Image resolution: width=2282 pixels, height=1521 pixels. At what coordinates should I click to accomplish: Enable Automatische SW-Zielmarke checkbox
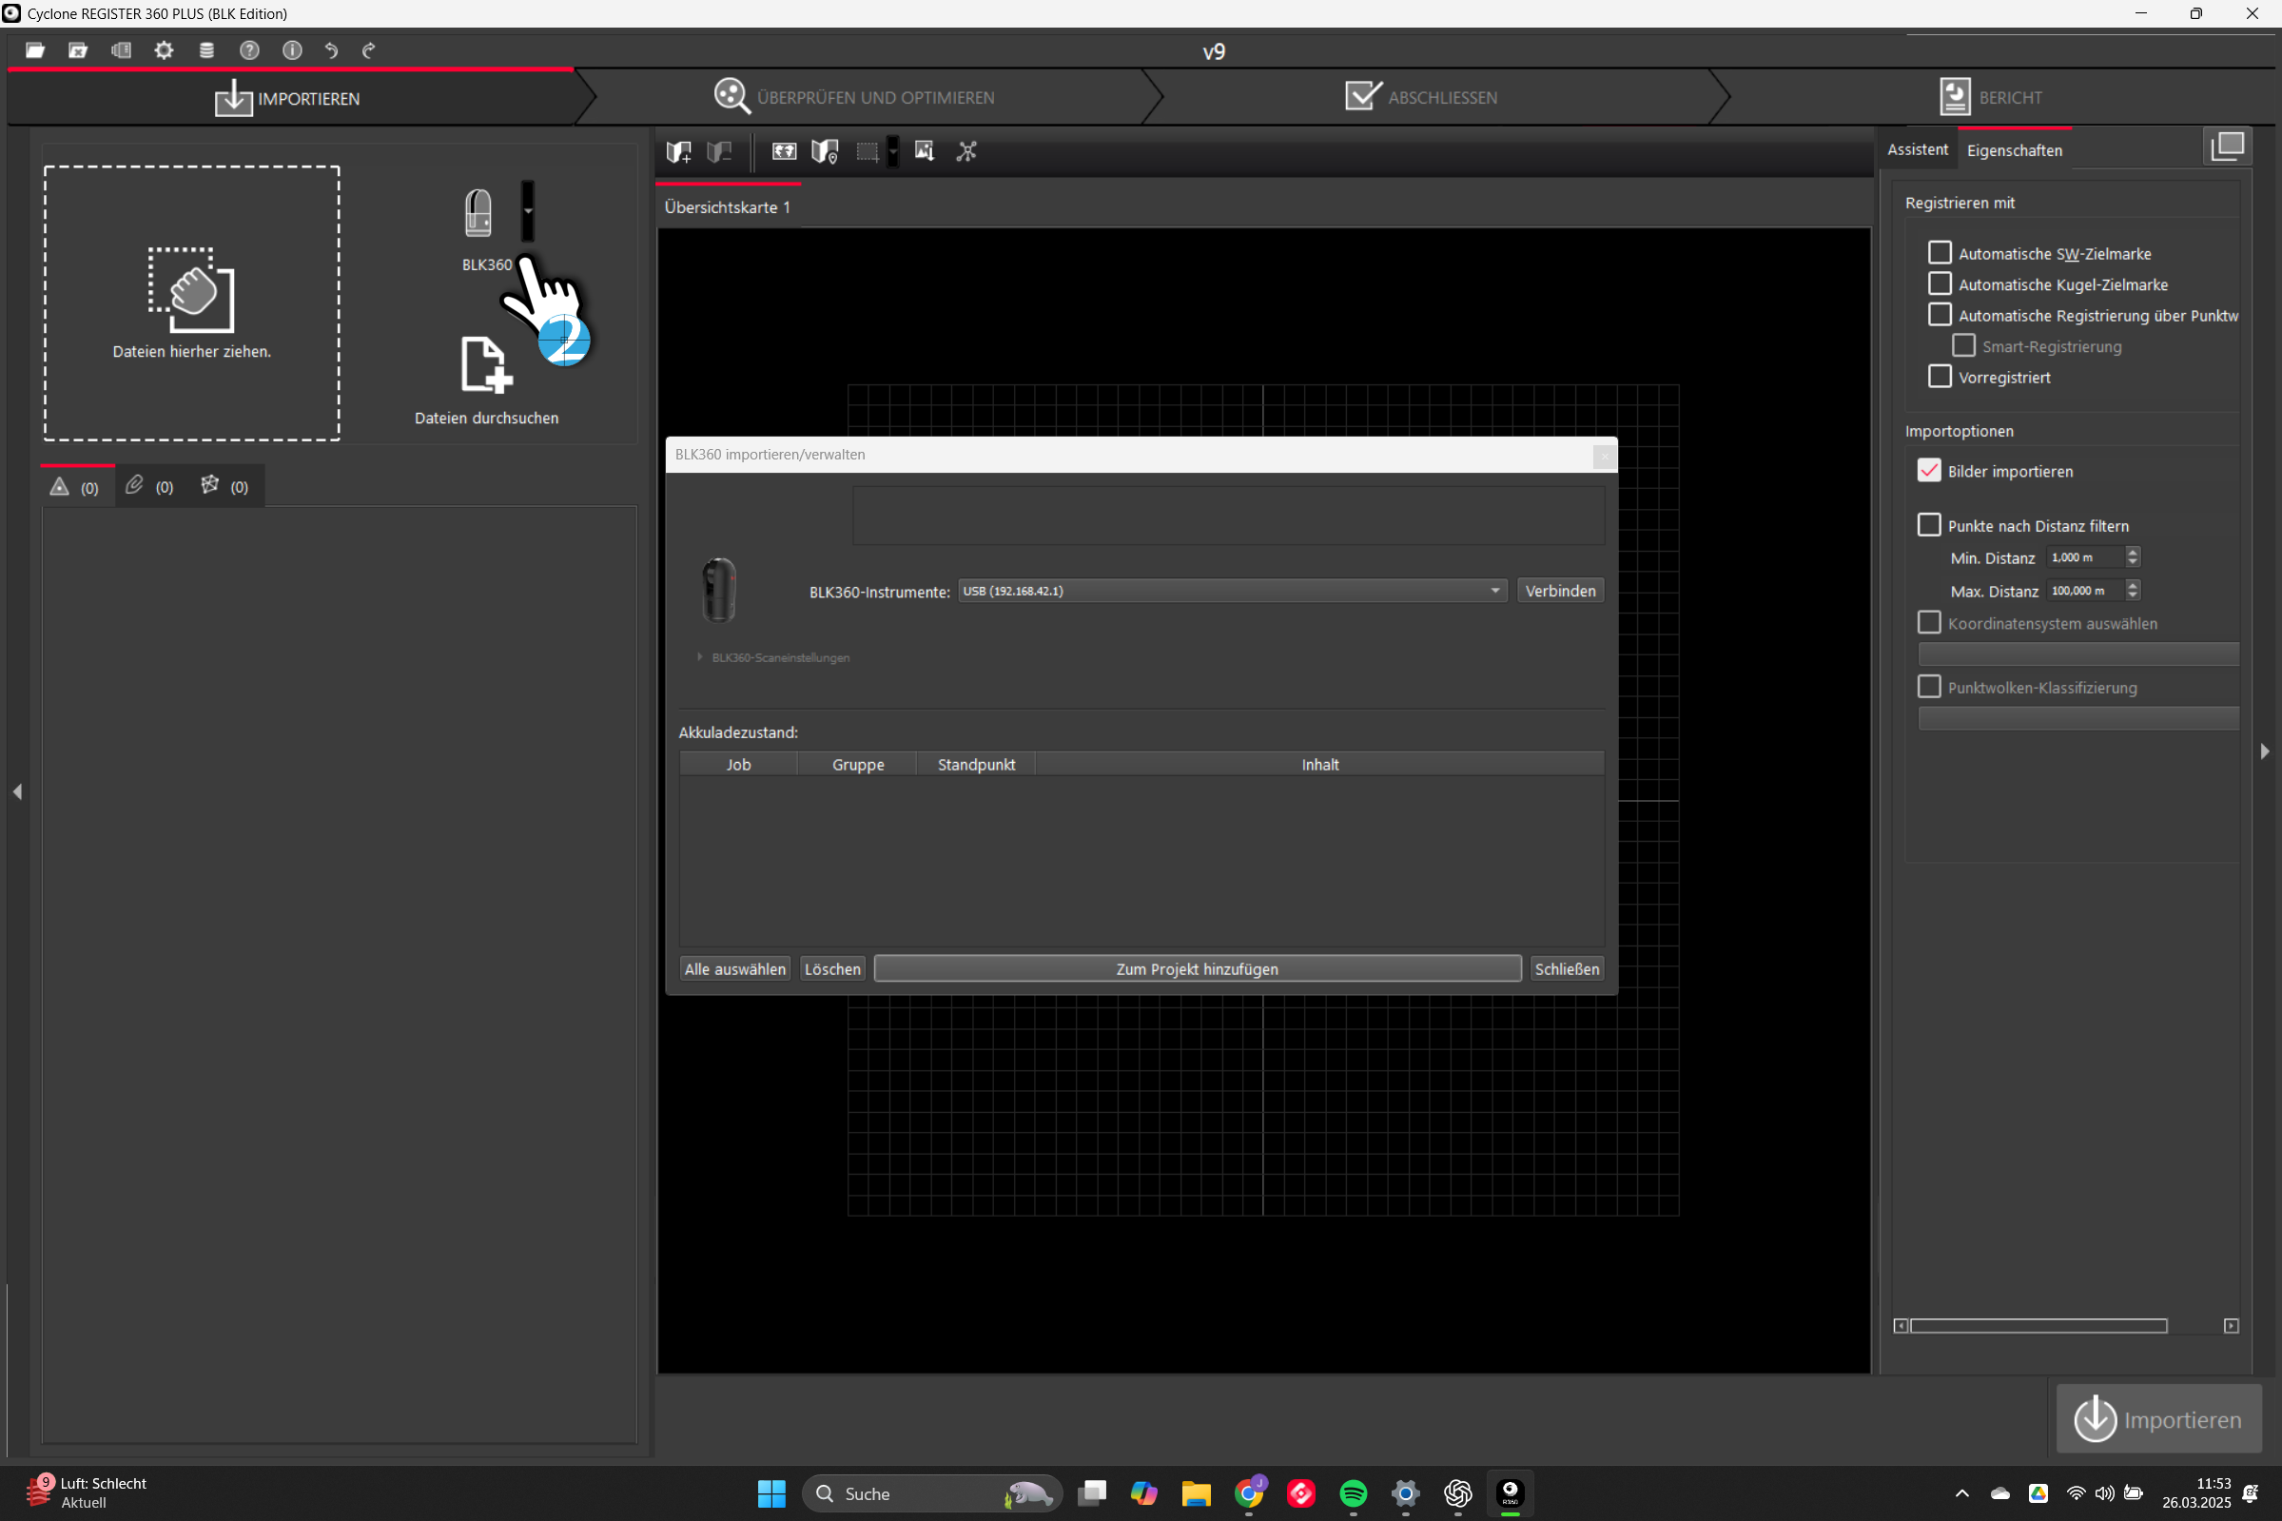click(1940, 252)
